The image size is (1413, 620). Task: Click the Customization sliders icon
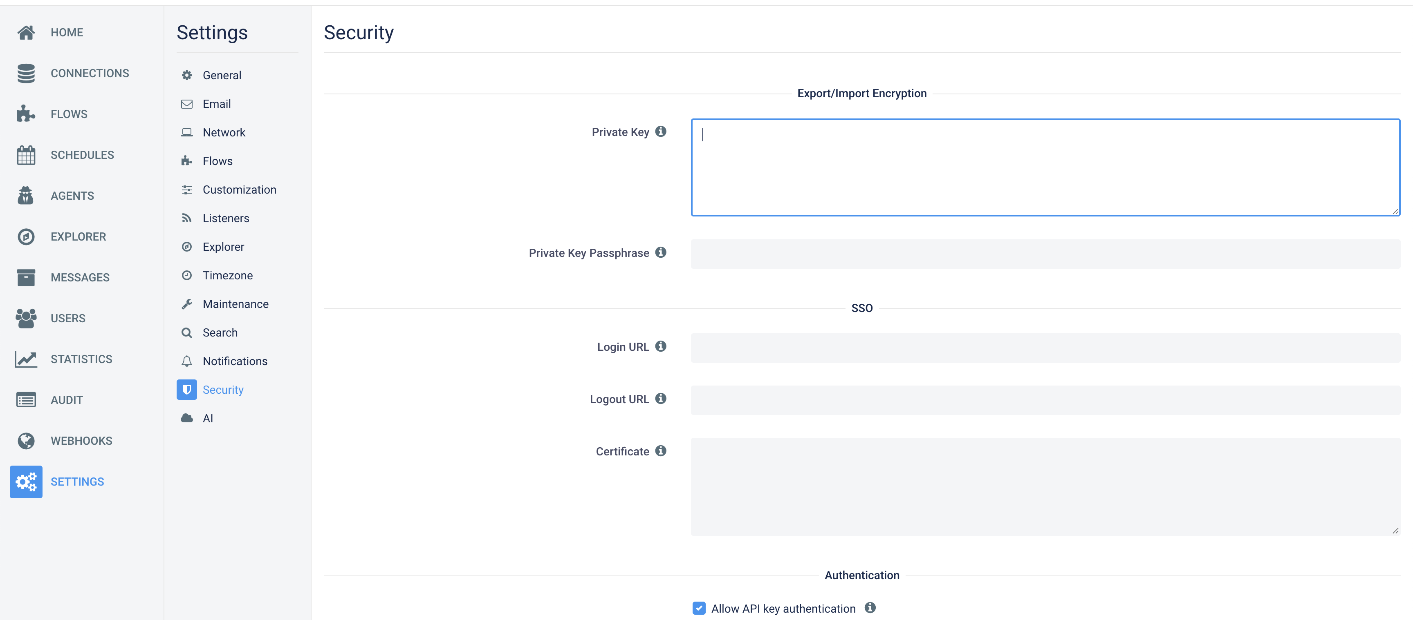tap(186, 190)
